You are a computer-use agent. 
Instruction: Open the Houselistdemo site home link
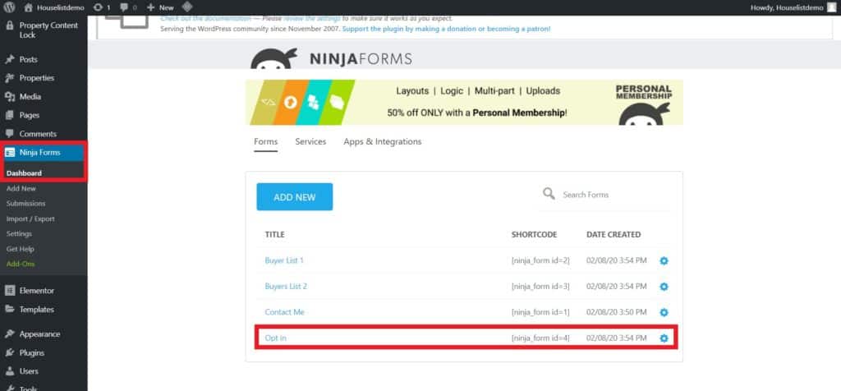(x=54, y=7)
